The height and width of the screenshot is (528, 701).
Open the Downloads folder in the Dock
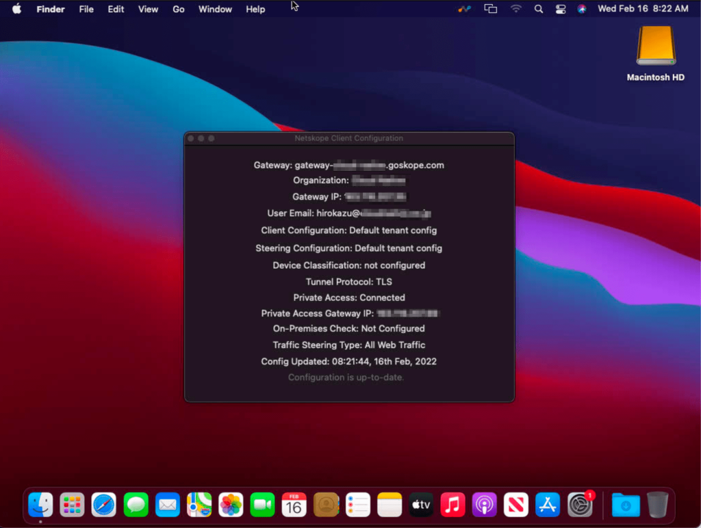point(626,505)
